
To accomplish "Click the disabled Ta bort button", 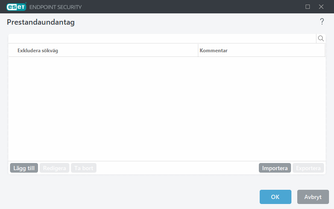I will [x=83, y=168].
